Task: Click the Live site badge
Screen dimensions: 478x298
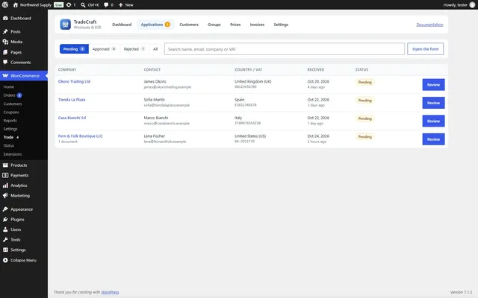Action: 58,5
